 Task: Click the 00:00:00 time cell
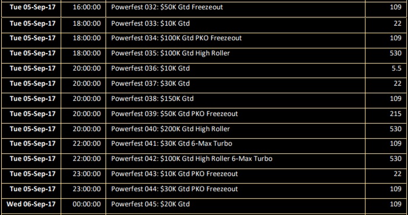point(87,204)
